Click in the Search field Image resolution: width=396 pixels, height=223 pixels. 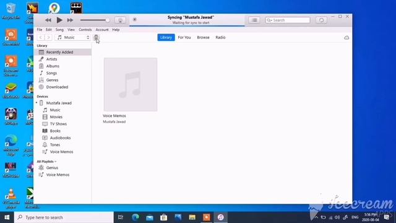[288, 20]
